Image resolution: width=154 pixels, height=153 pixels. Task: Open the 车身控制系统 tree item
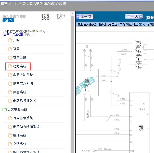[x=23, y=75]
